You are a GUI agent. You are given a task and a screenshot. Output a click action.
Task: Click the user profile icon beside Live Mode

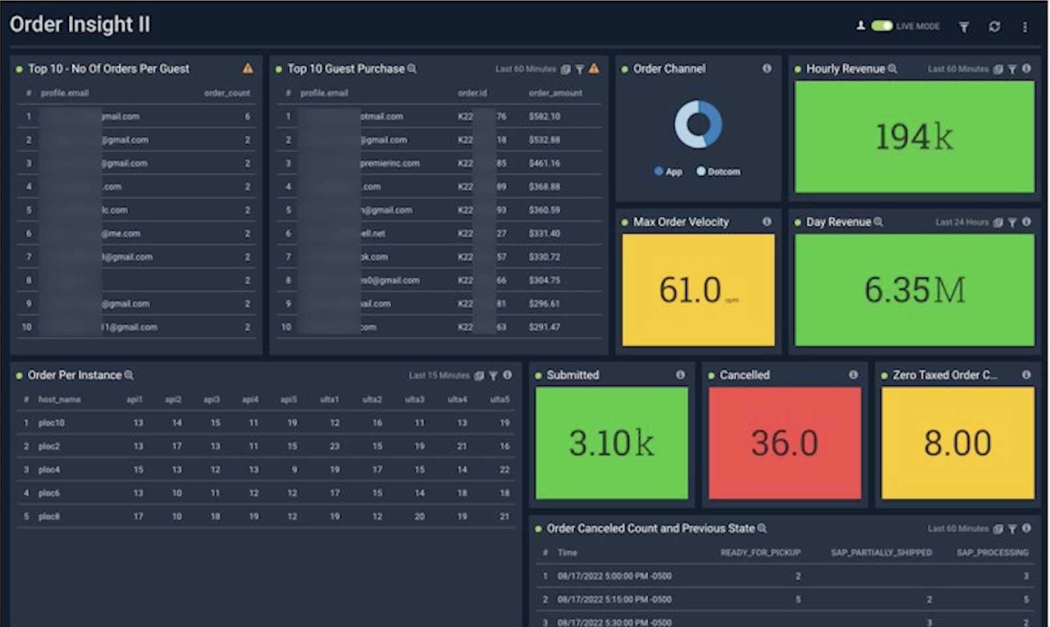[860, 26]
